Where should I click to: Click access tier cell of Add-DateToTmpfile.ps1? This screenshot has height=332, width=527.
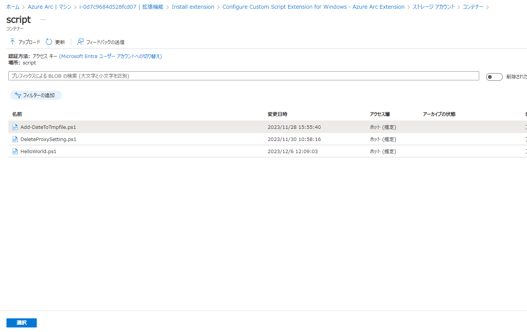pyautogui.click(x=383, y=127)
